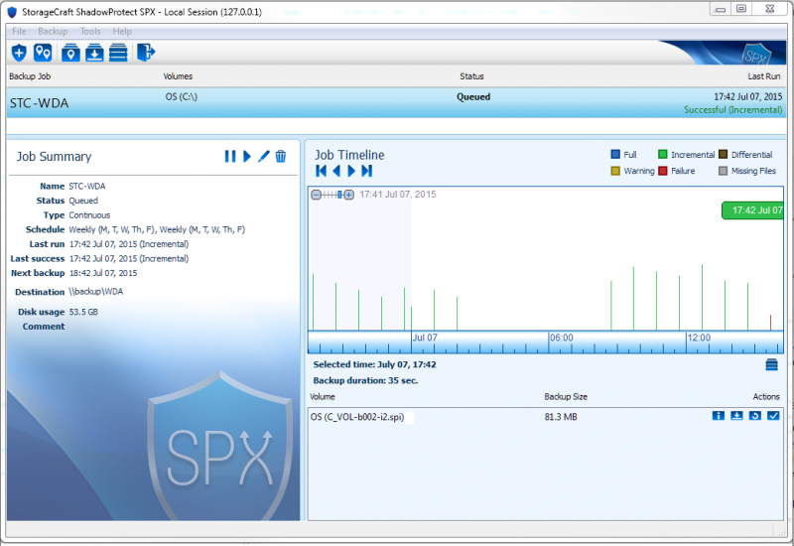The height and width of the screenshot is (546, 794).
Task: Zoom in the timeline with plus button
Action: [349, 195]
